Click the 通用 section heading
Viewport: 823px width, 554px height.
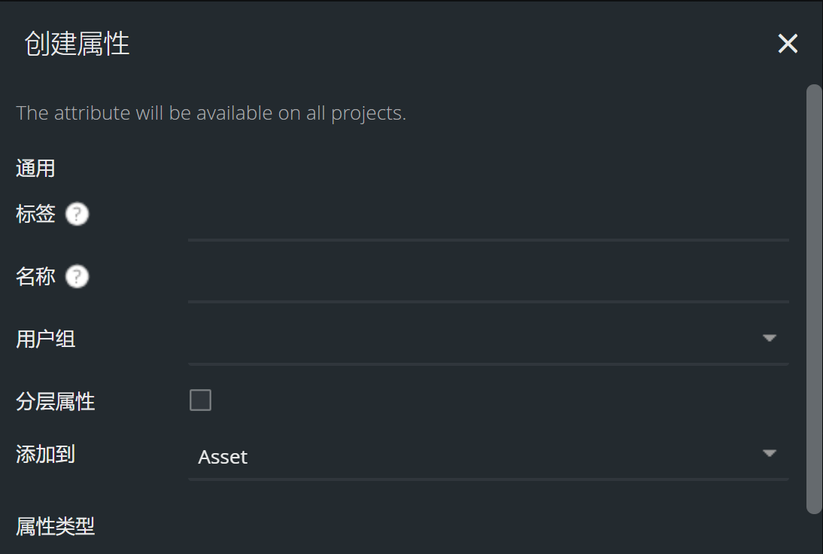click(x=35, y=168)
